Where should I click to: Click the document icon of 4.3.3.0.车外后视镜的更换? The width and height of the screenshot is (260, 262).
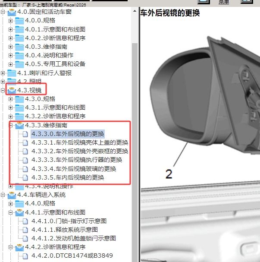click(25, 134)
